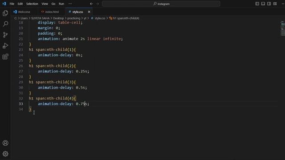Click the 'animation: animate 2s linear infinite' line
The width and height of the screenshot is (285, 160).
(x=80, y=39)
